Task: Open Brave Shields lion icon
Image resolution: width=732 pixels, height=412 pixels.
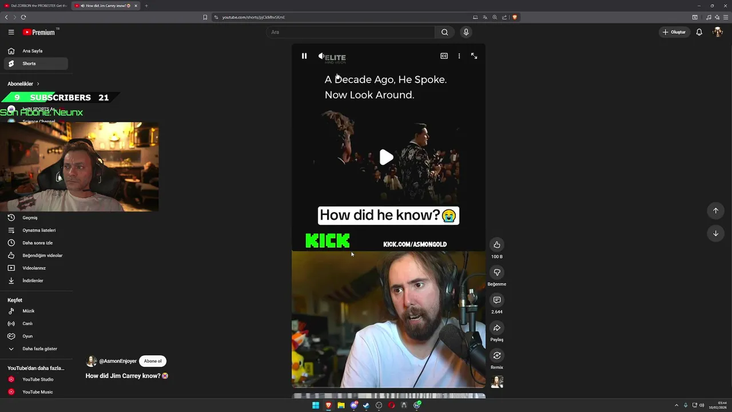Action: coord(515,17)
